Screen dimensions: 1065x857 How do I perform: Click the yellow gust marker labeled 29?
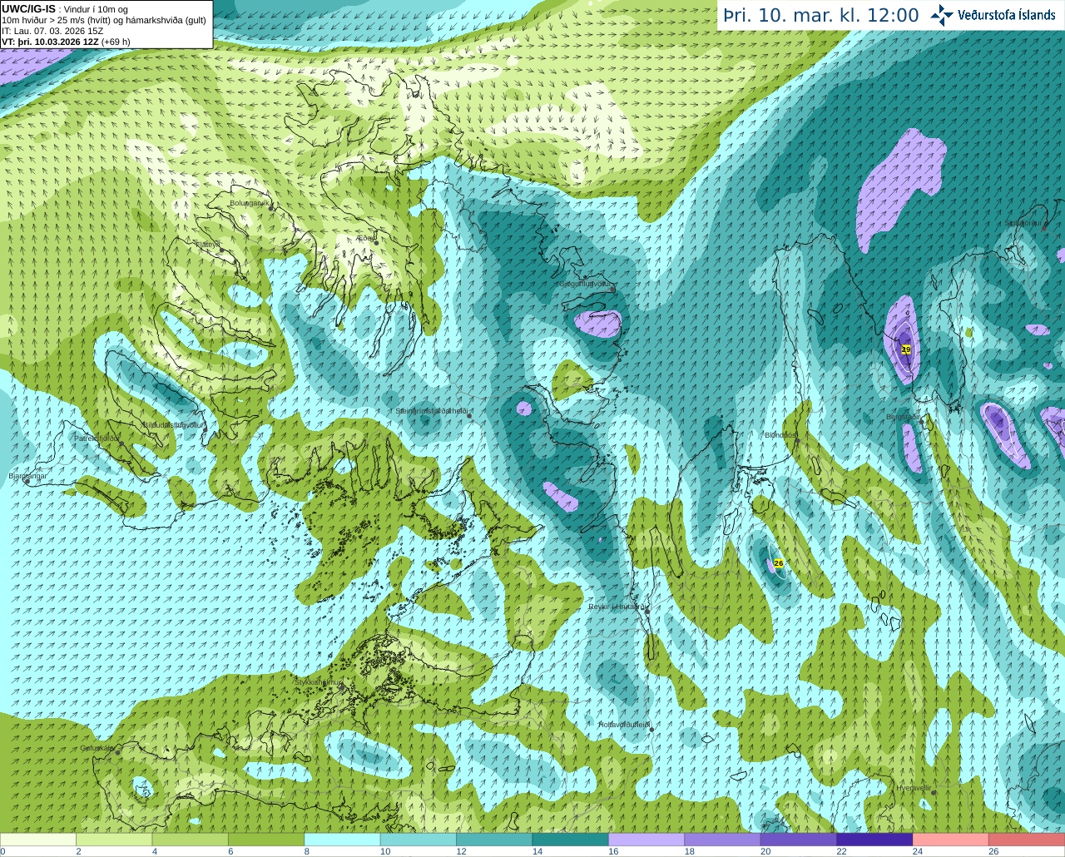(906, 349)
